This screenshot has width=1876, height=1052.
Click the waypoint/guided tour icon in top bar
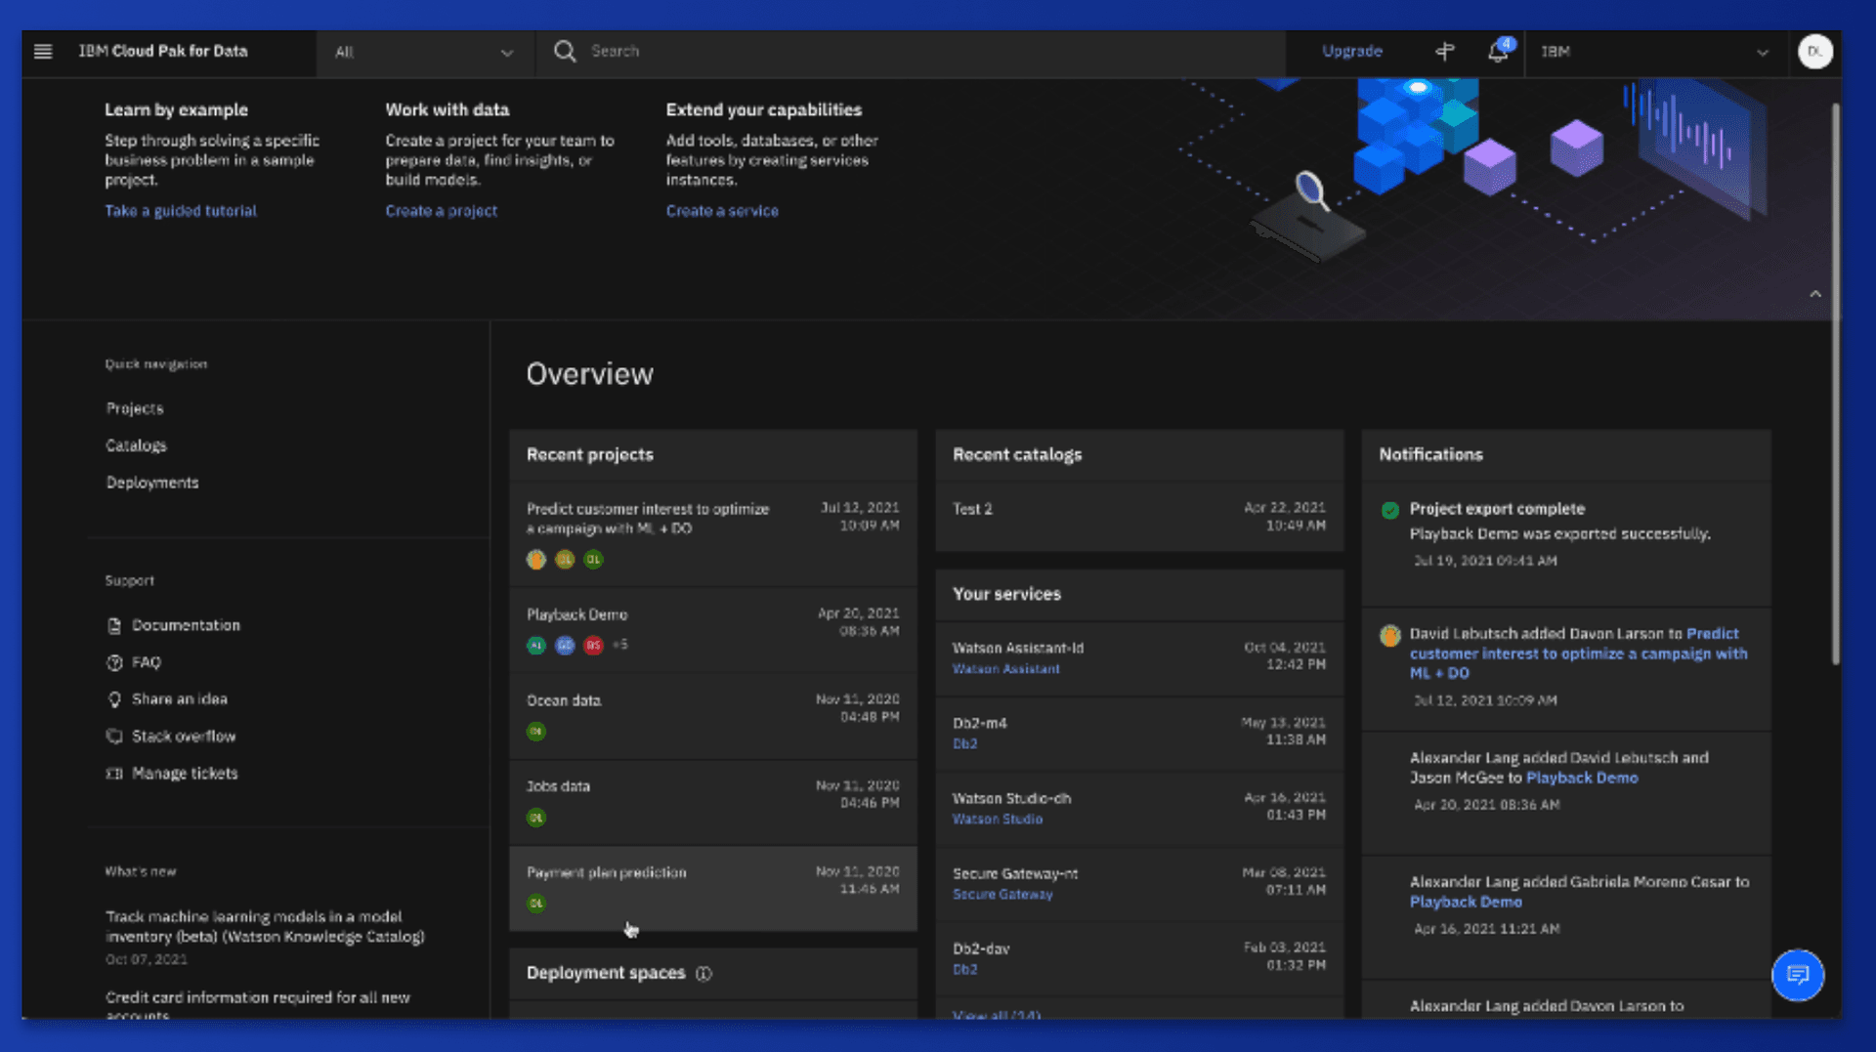tap(1444, 52)
